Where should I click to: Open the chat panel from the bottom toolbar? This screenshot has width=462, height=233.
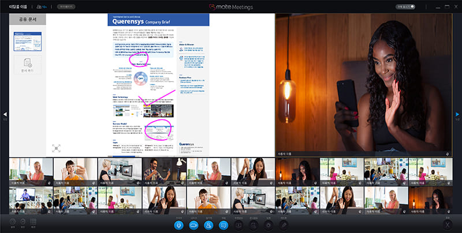coord(223,226)
